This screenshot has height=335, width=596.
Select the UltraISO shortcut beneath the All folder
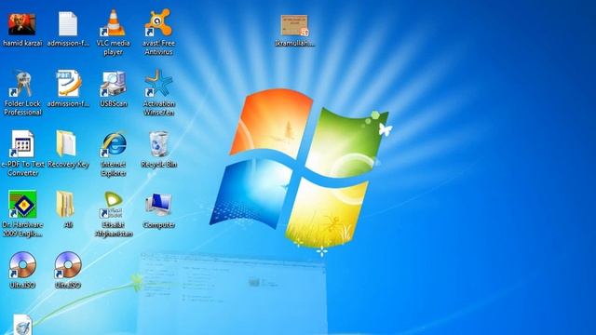click(68, 264)
